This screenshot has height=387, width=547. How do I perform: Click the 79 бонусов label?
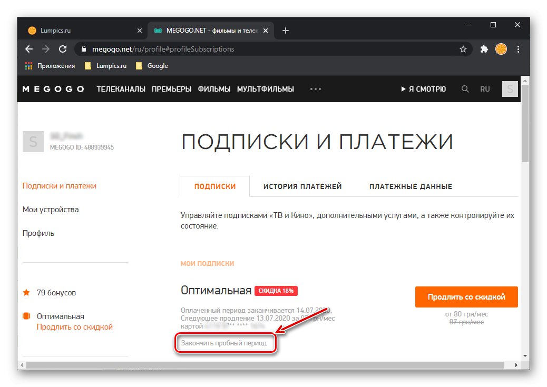point(56,293)
